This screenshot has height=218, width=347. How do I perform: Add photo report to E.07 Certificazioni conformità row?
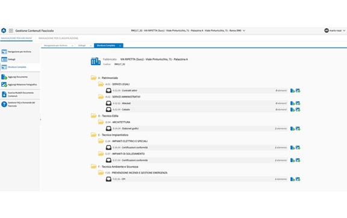[298, 160]
